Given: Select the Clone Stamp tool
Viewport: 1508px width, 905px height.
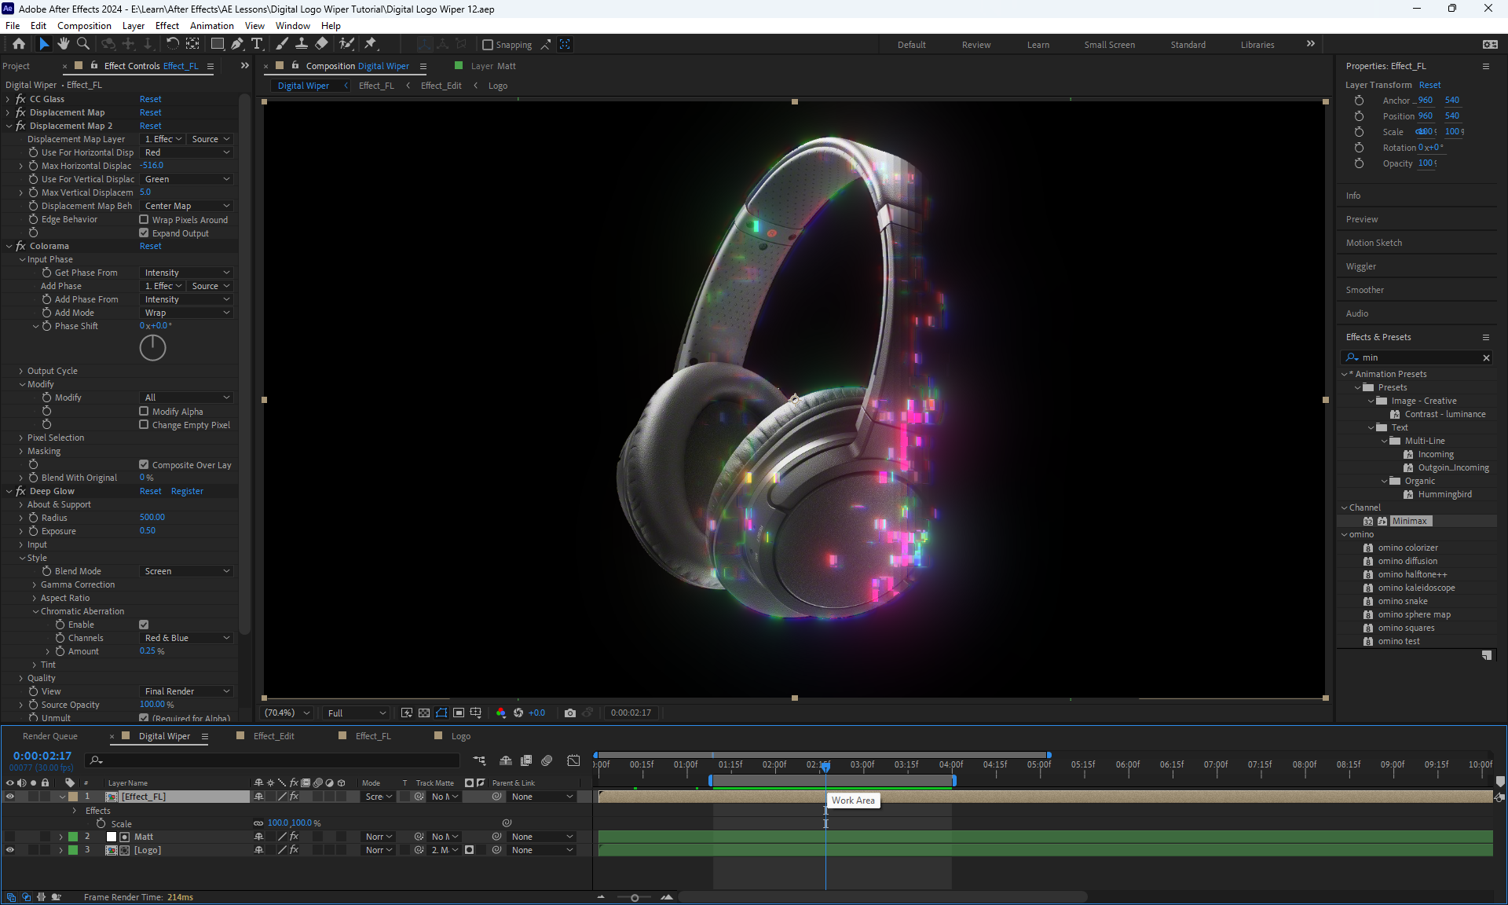Looking at the screenshot, I should (301, 44).
